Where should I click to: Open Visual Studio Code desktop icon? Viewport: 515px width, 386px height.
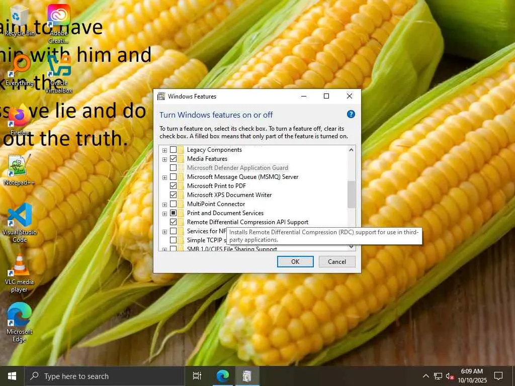[x=20, y=223]
